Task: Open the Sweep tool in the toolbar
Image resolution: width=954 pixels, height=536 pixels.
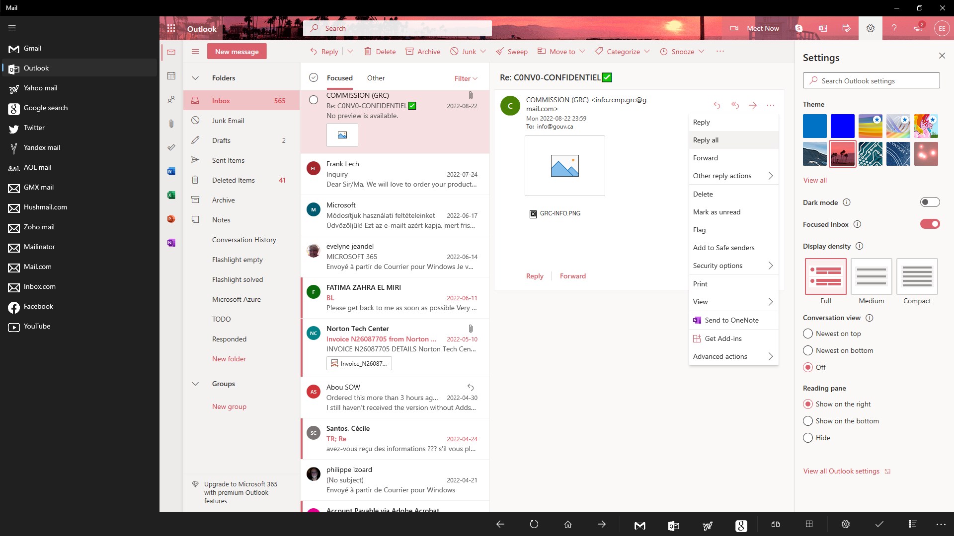Action: [512, 51]
